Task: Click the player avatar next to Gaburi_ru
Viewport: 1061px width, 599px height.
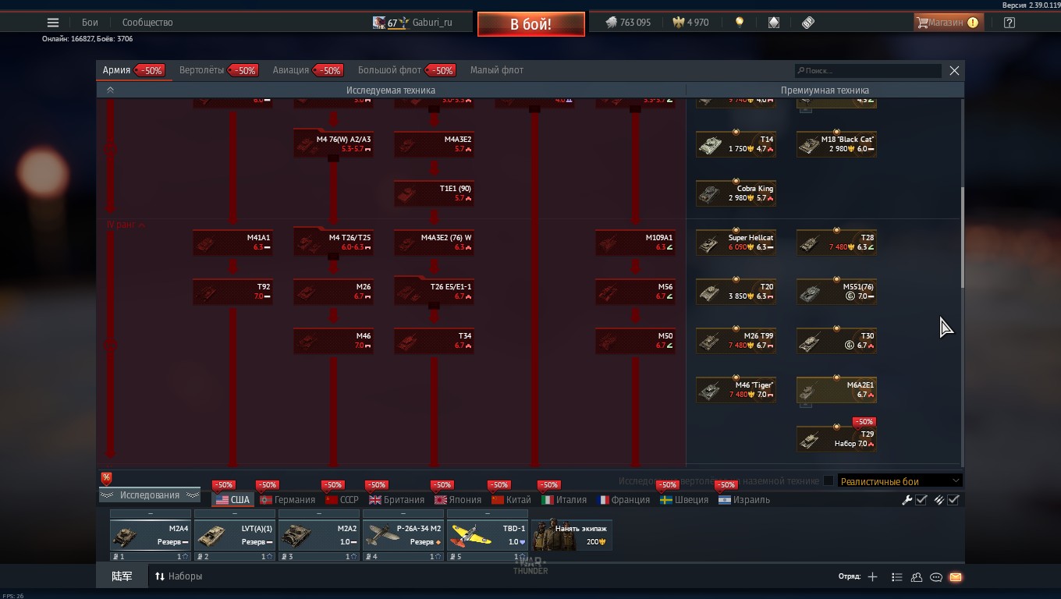Action: (378, 23)
